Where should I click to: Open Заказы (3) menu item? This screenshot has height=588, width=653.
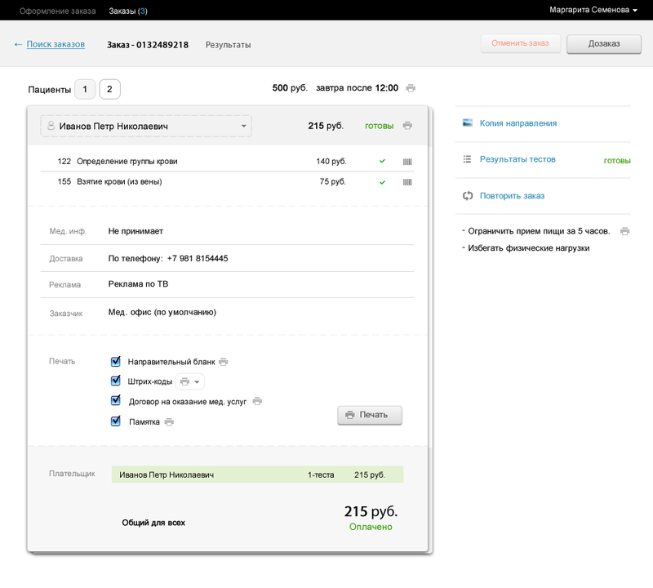128,11
